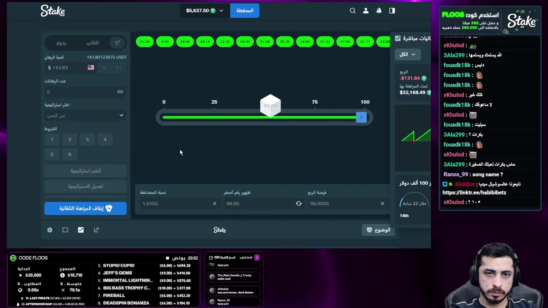
Task: Click past result pill 4.04
Action: [x=165, y=41]
